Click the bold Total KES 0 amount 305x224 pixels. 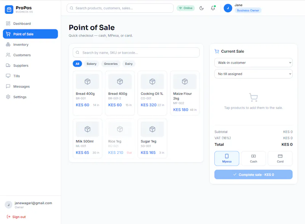coord(287,144)
